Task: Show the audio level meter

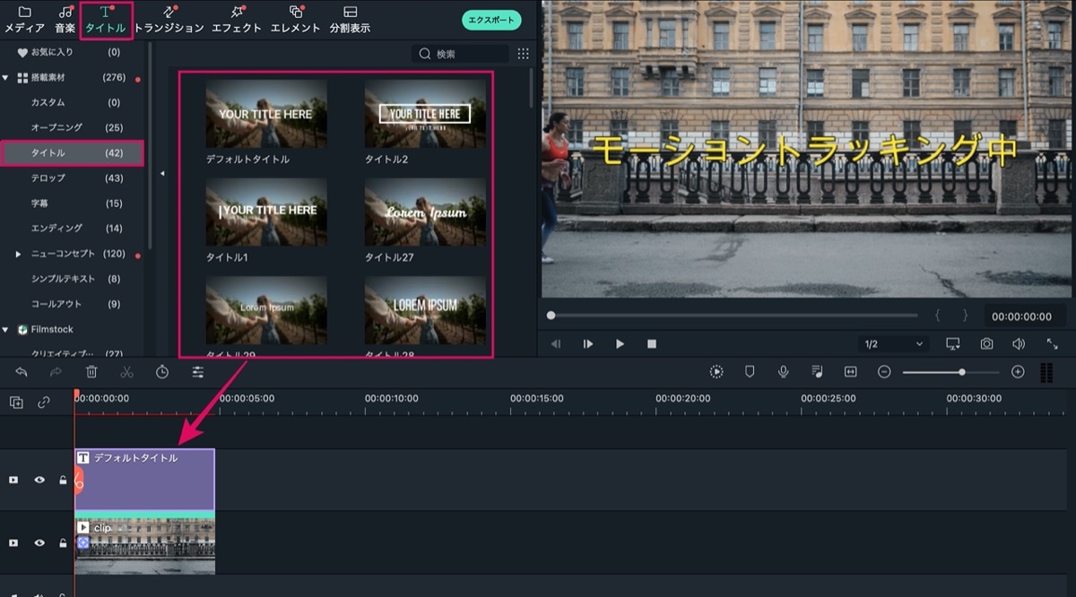Action: tap(1046, 373)
